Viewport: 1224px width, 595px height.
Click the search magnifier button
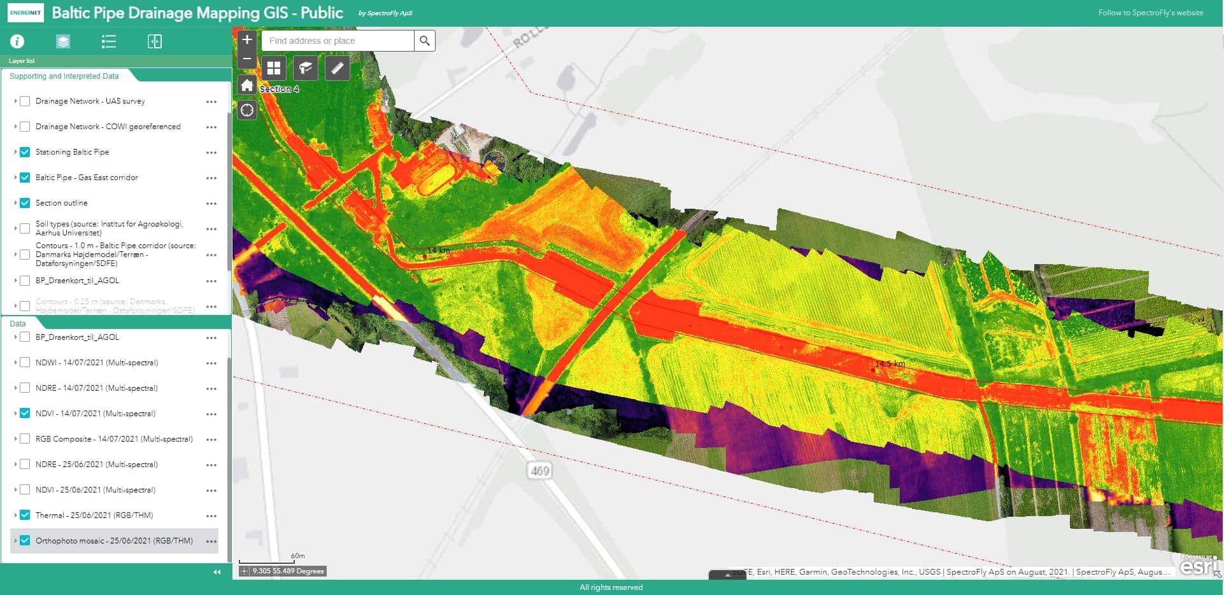tap(425, 41)
